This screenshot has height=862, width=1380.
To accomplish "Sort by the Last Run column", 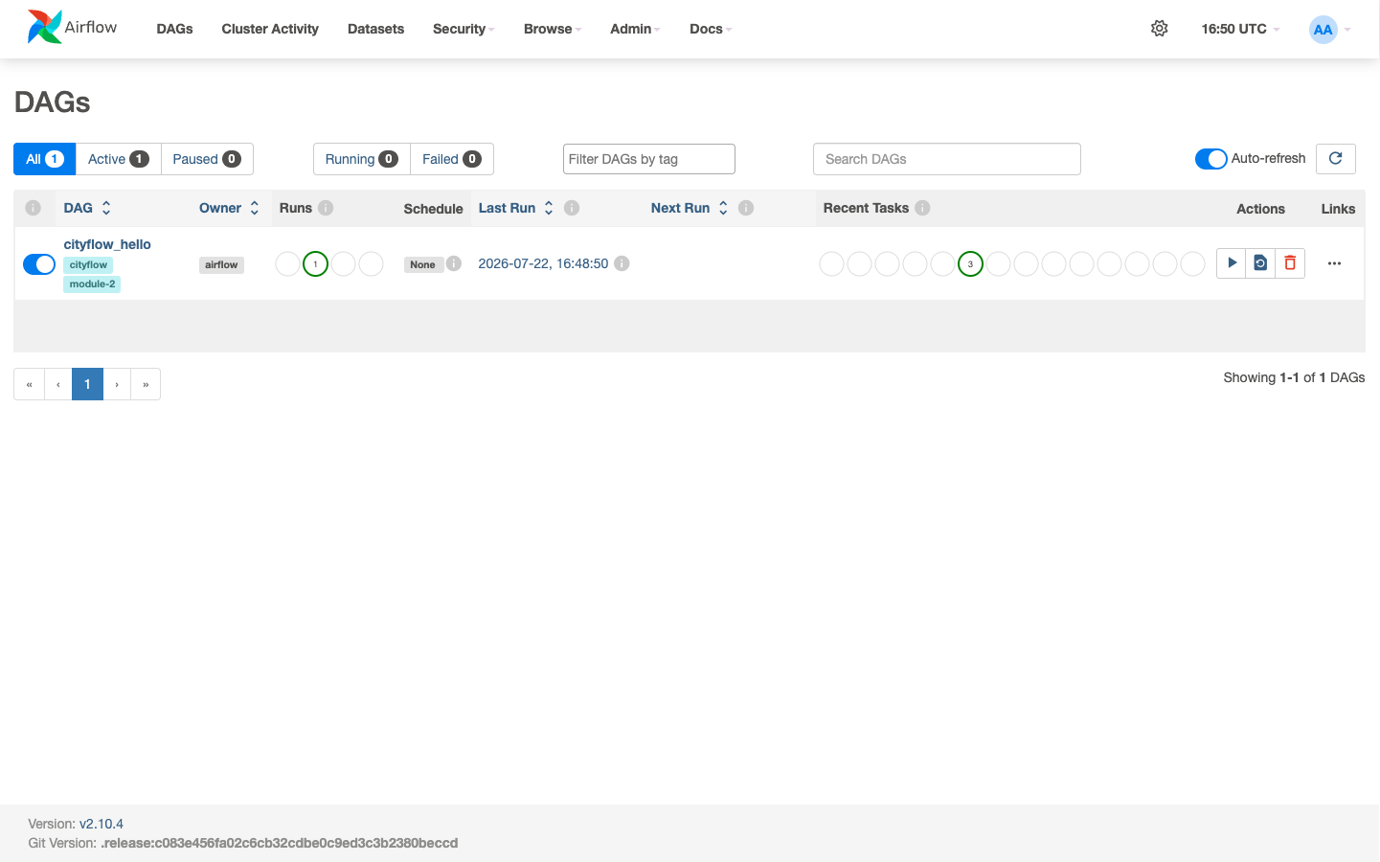I will click(x=516, y=208).
